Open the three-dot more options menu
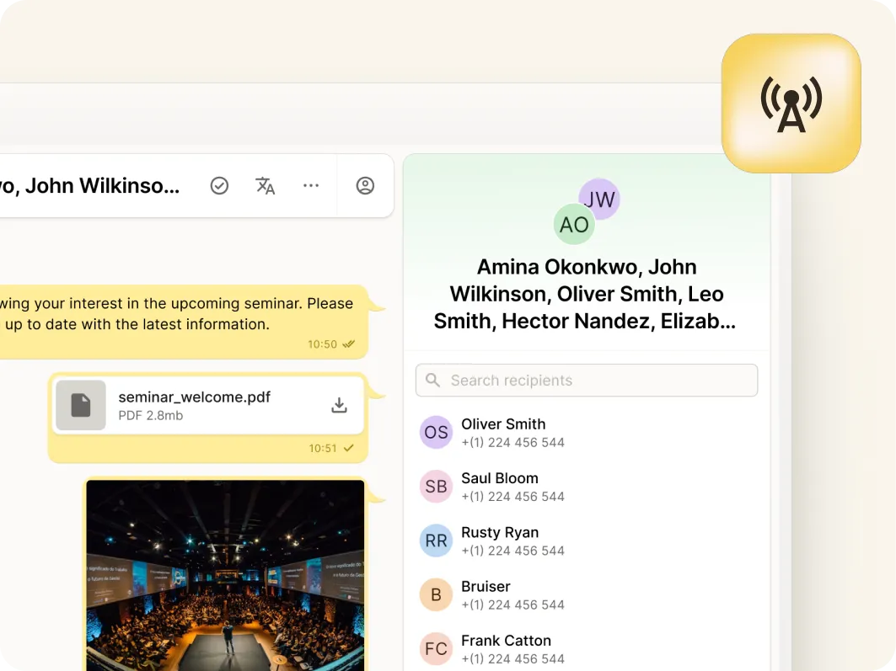This screenshot has height=671, width=896. 311,185
